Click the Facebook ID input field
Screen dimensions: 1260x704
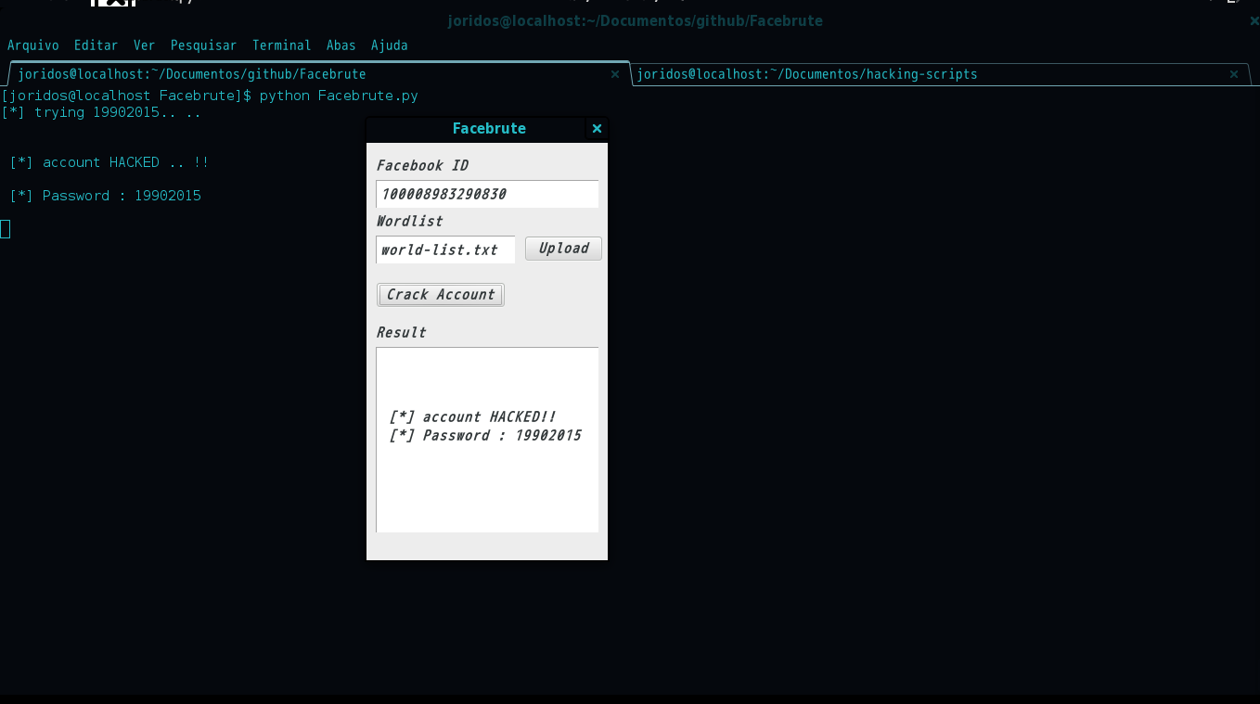click(487, 194)
